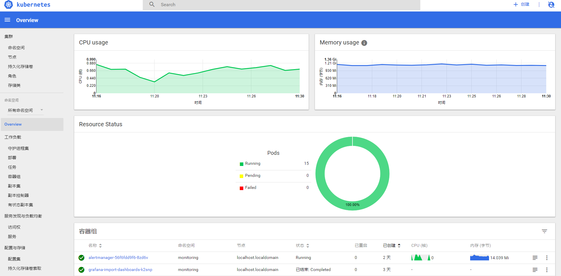Click 工作负载 section heading

(13, 137)
